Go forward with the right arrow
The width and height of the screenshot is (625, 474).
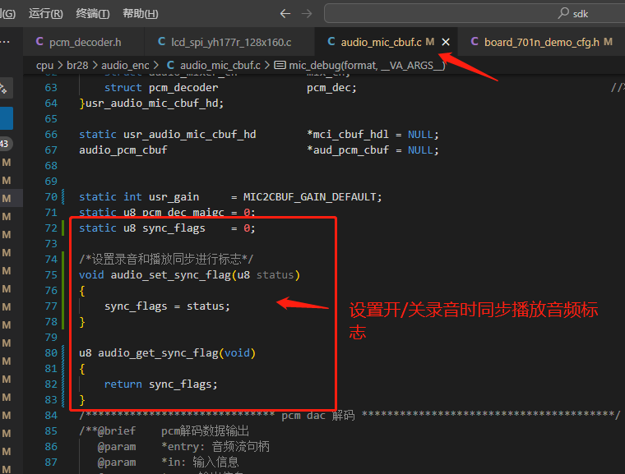coord(307,13)
